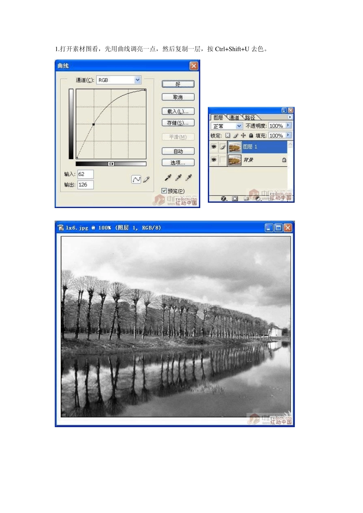Click lock all padlock icon
Screen dimensions: 363x513
click(251, 136)
